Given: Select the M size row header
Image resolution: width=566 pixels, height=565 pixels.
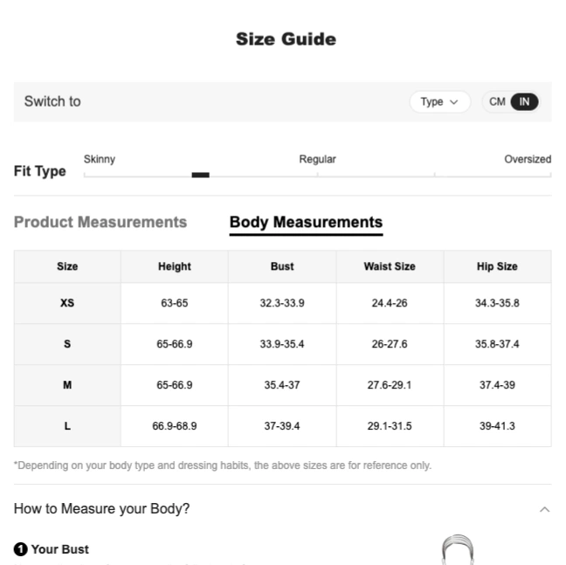Looking at the screenshot, I should pyautogui.click(x=67, y=385).
